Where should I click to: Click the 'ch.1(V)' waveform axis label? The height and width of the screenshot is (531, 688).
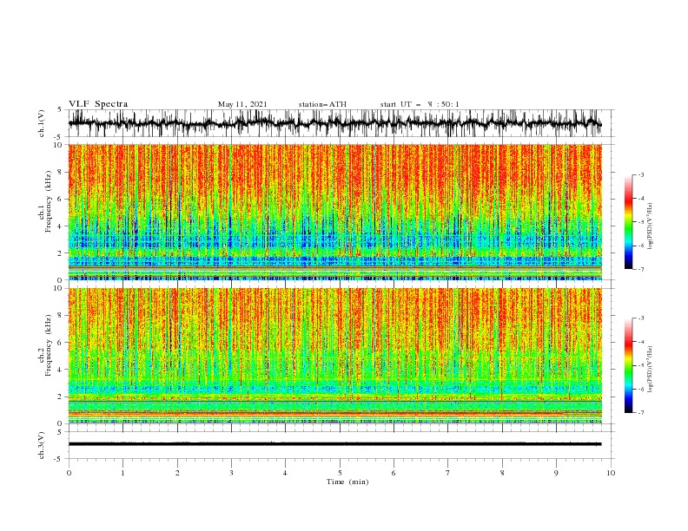(x=42, y=123)
